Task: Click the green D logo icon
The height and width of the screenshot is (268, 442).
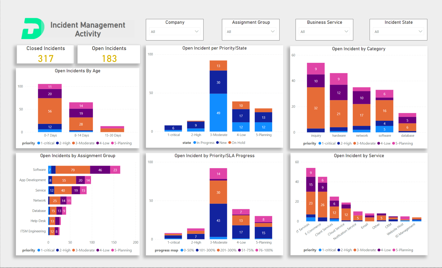Action: (33, 28)
